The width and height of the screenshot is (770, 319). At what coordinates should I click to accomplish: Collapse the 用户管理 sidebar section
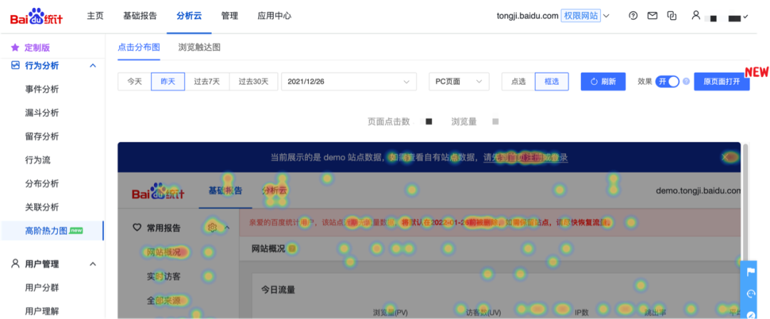point(92,264)
